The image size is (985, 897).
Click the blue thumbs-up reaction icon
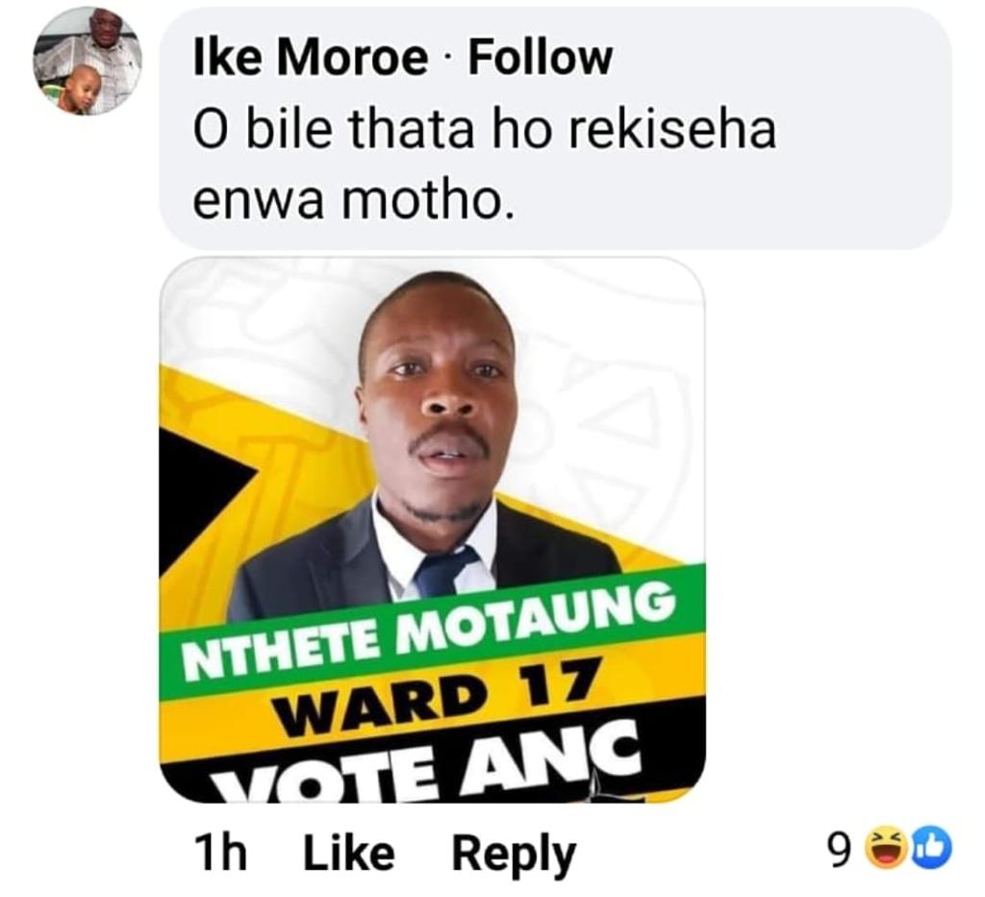coord(934,849)
